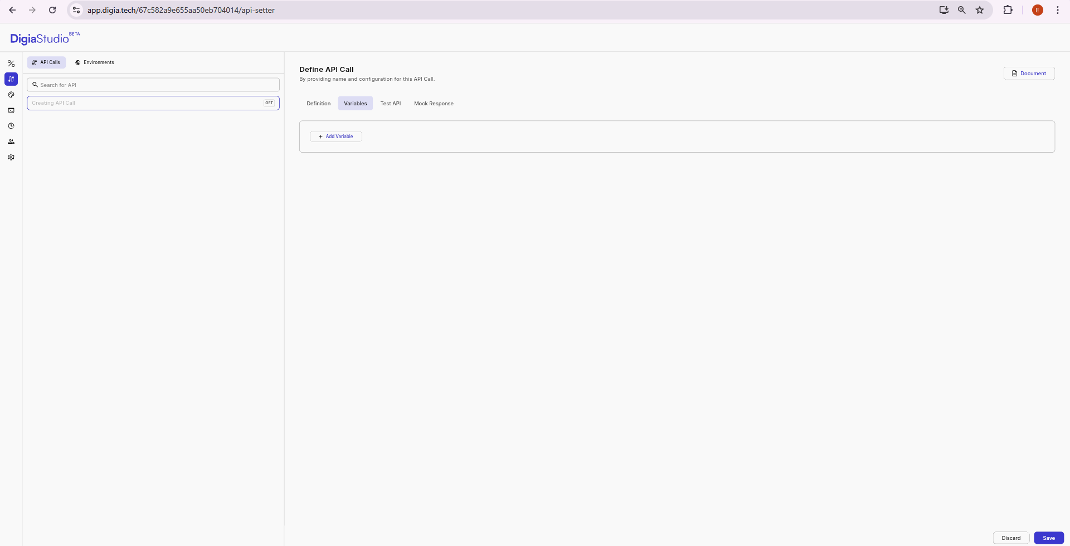1070x546 pixels.
Task: Open the Test API tab
Action: pyautogui.click(x=390, y=104)
